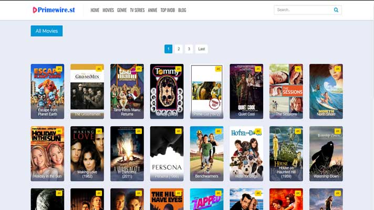Click the All Movies button
The height and width of the screenshot is (210, 374).
coord(47,31)
